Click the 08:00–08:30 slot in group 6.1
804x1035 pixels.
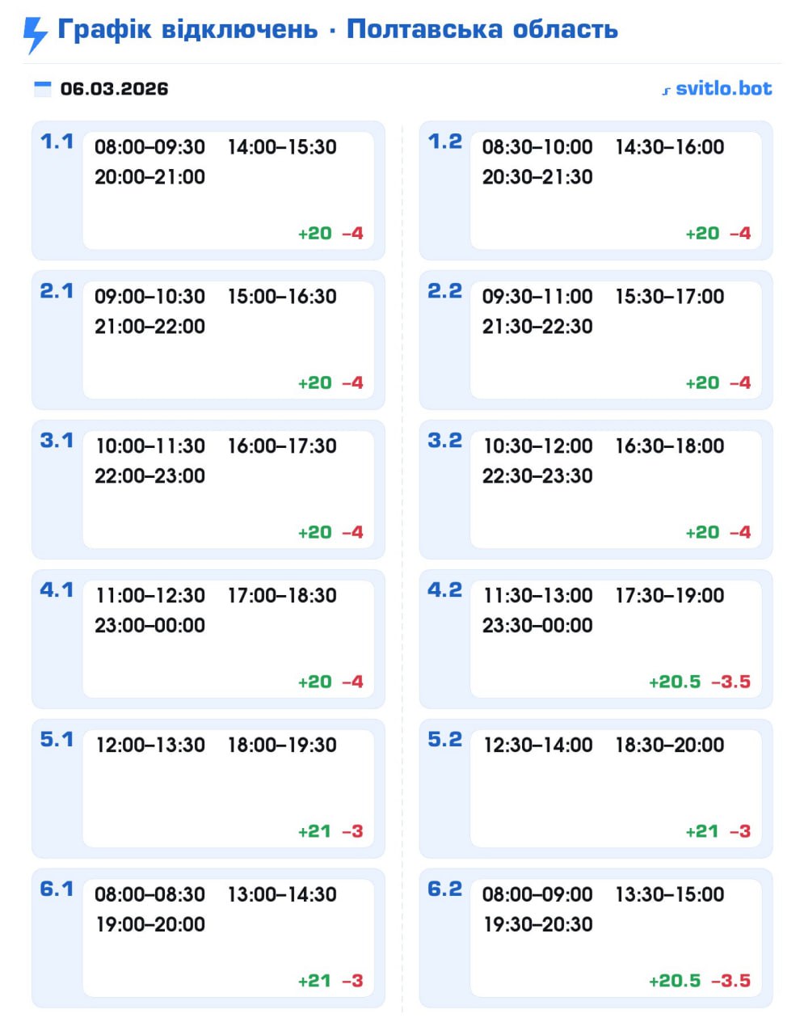149,895
